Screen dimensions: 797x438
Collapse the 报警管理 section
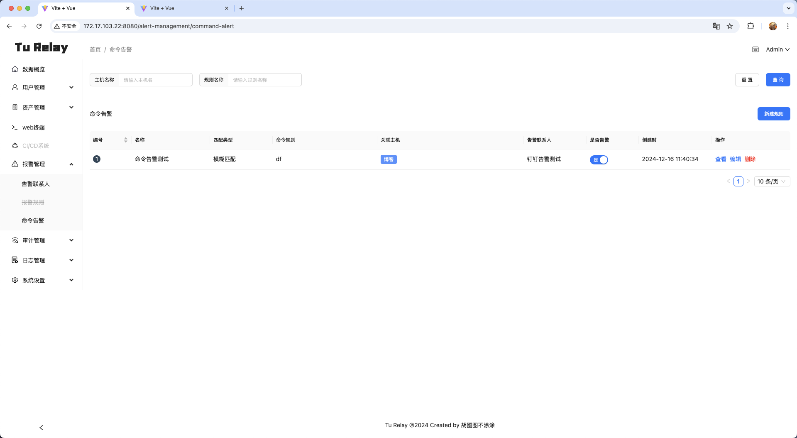71,164
